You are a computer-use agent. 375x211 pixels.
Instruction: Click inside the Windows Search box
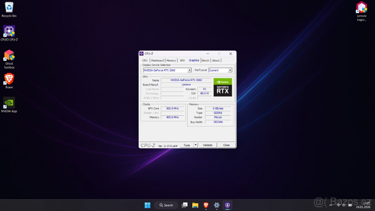point(166,205)
